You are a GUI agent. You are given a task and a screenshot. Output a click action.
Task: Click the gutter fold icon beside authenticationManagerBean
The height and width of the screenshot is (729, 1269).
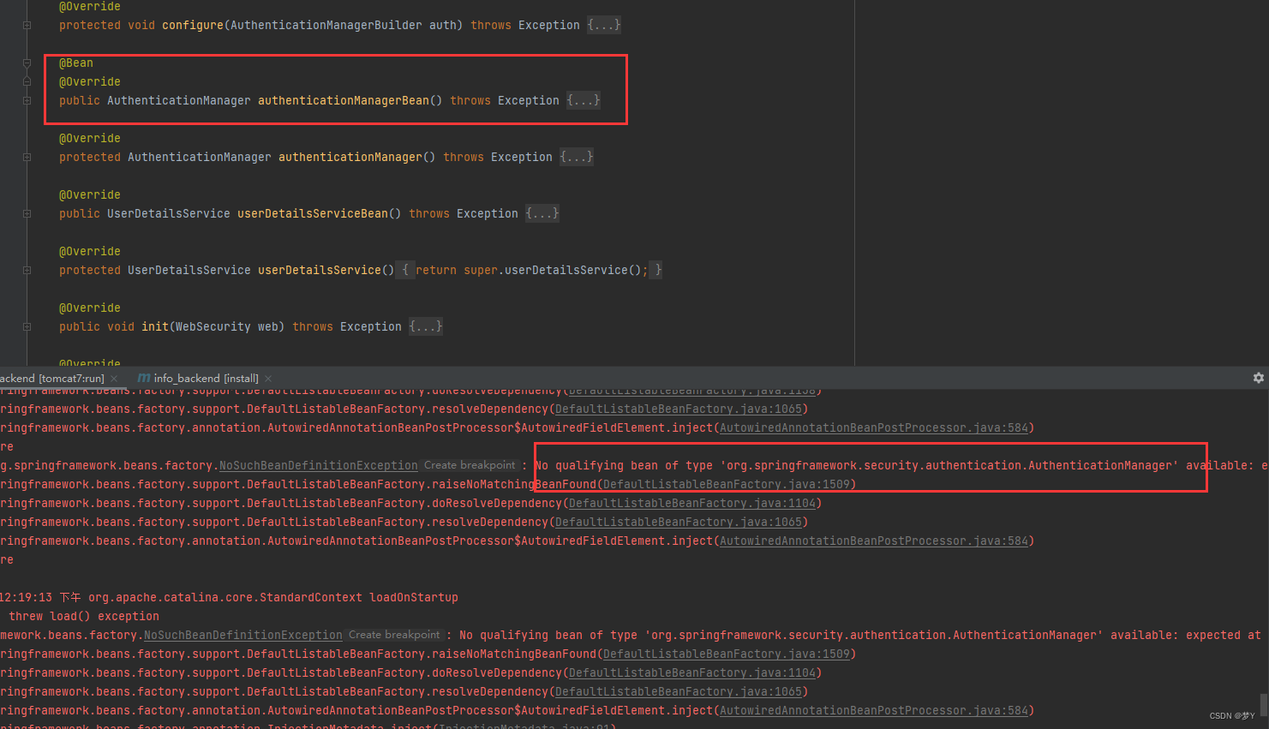point(27,100)
